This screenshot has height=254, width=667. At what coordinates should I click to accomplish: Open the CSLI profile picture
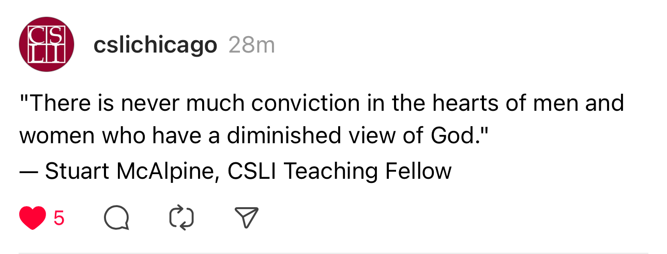[47, 45]
